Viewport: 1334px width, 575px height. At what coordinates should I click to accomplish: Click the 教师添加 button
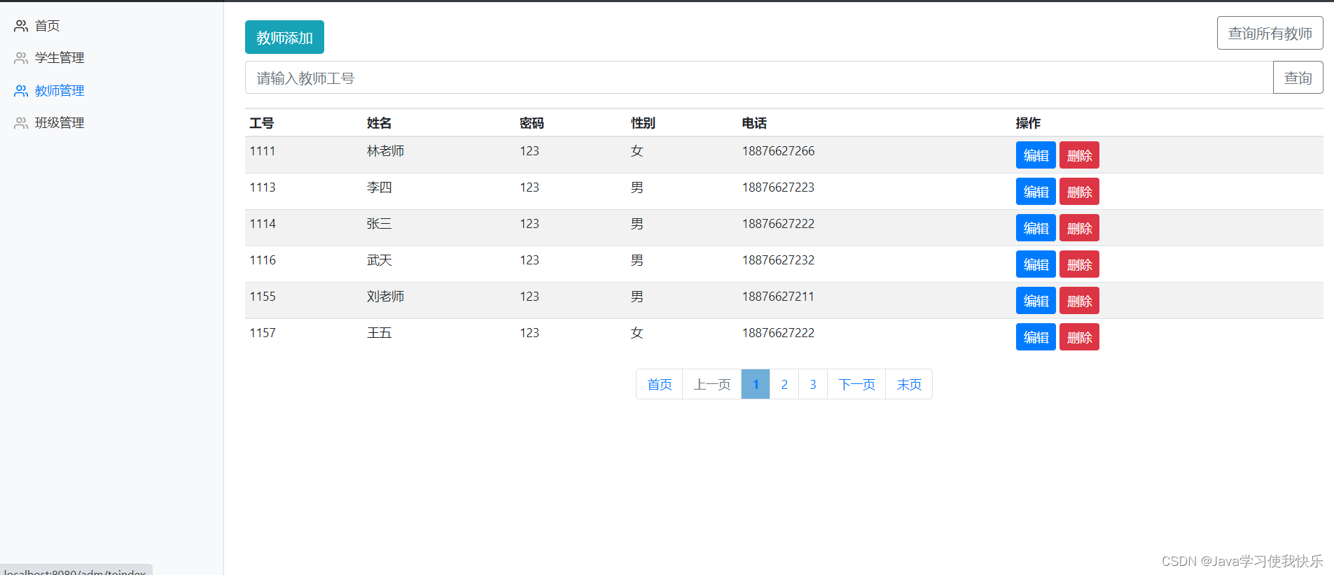click(x=284, y=37)
